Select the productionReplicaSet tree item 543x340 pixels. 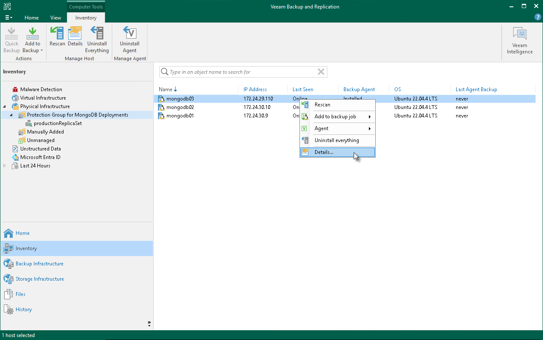[x=58, y=123]
